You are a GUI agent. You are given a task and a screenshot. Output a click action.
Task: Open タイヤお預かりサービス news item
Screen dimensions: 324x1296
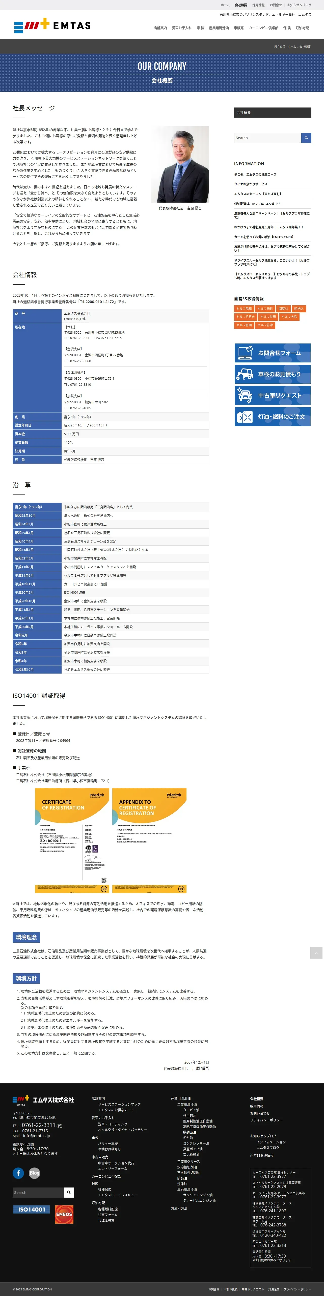click(251, 184)
